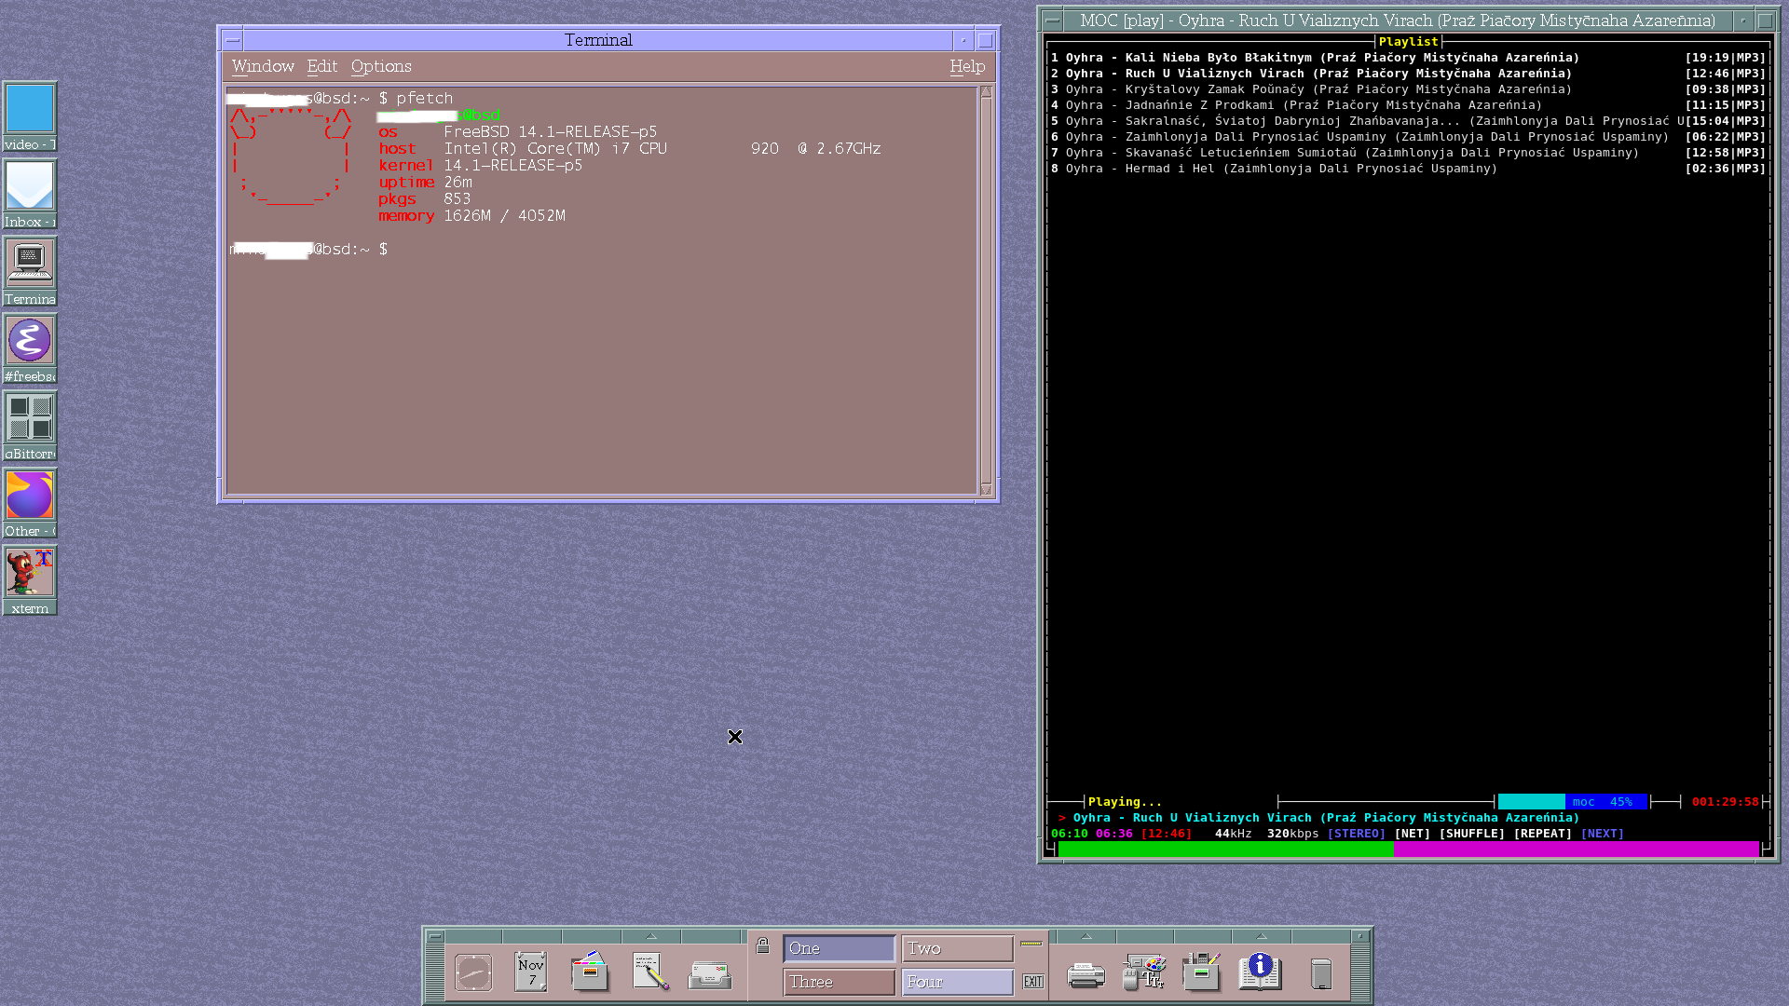Click the memory 1626M / 4052M line
The image size is (1789, 1006).
(x=471, y=216)
